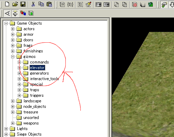Expand the traps subfolder

[19, 90]
